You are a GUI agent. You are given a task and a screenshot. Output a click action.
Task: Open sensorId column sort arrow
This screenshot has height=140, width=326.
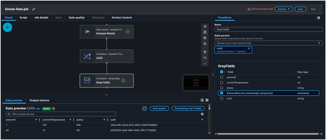pyautogui.click(x=36, y=120)
